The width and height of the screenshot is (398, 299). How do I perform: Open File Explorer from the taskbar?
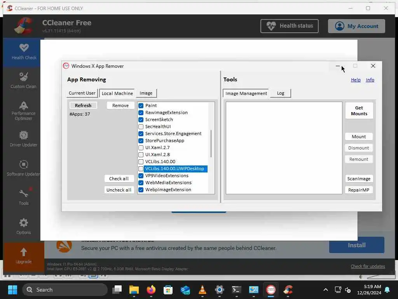(134, 290)
